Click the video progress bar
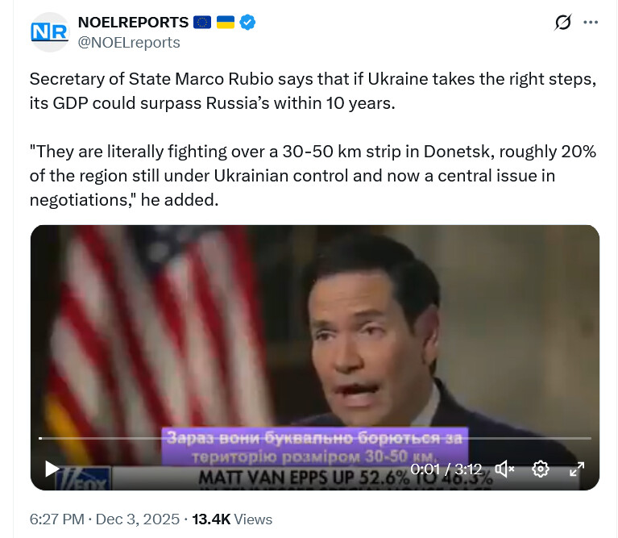Screen dimensions: 618x538 click(314, 438)
